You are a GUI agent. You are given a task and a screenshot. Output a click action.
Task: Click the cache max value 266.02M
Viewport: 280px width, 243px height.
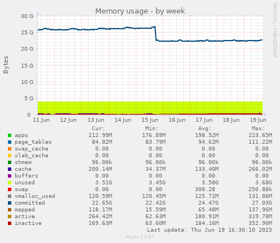(x=260, y=169)
